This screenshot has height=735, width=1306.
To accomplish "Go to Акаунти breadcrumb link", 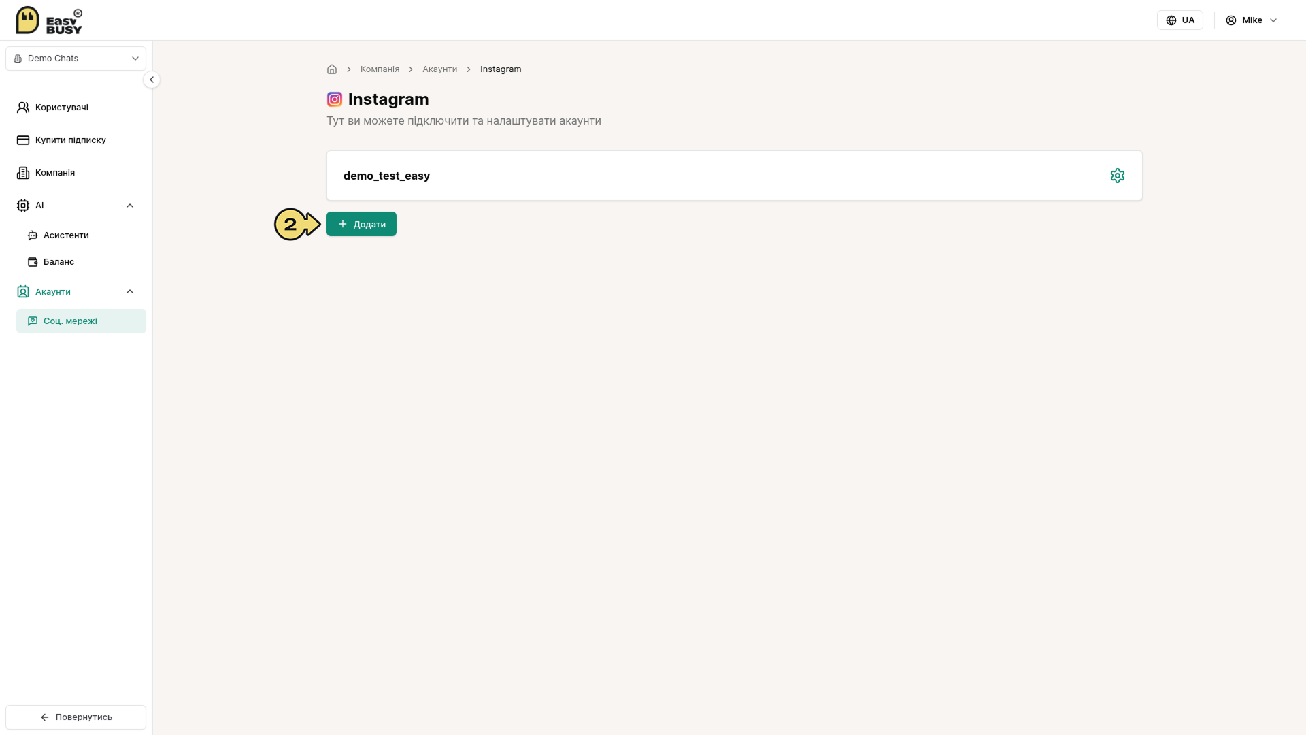I will (439, 69).
